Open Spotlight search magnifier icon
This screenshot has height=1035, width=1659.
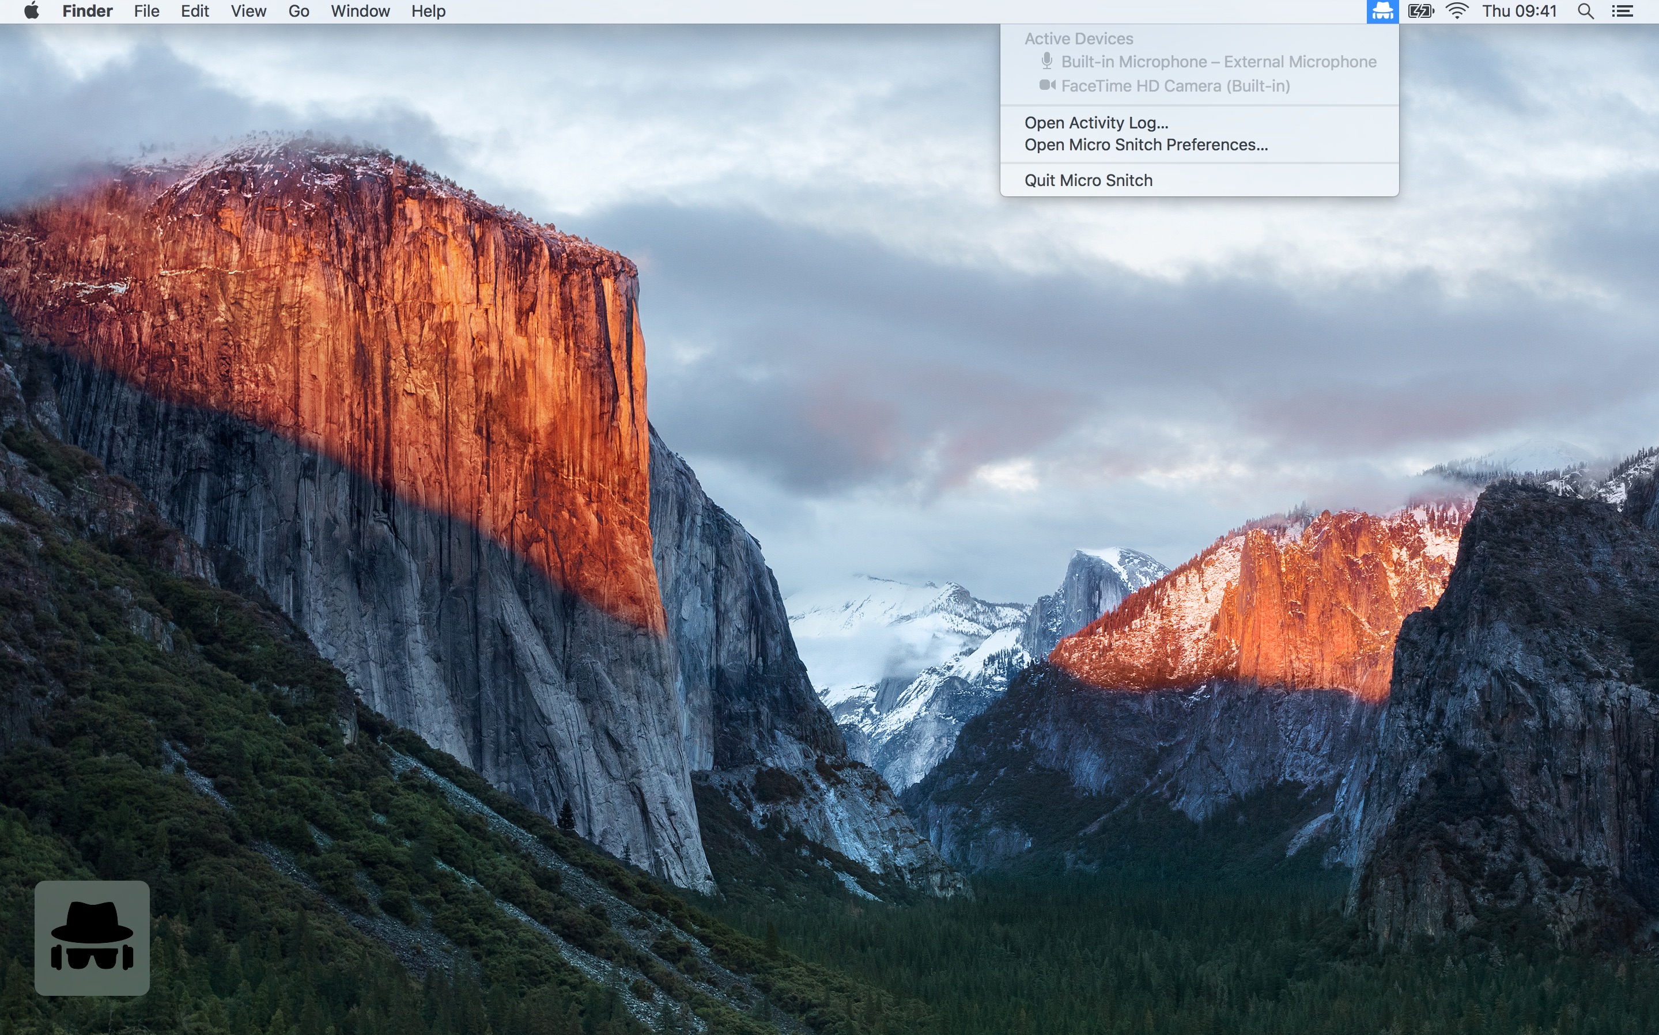tap(1585, 11)
